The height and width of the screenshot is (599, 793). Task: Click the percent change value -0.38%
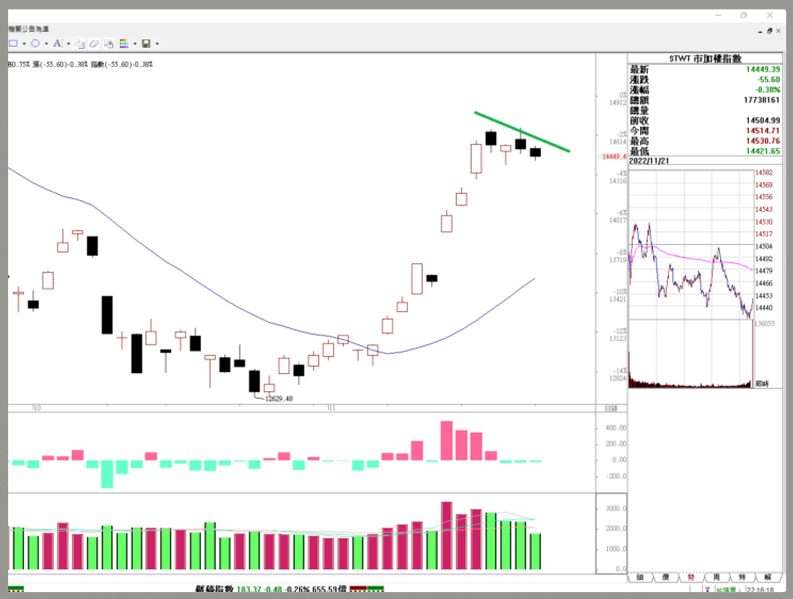pos(767,90)
